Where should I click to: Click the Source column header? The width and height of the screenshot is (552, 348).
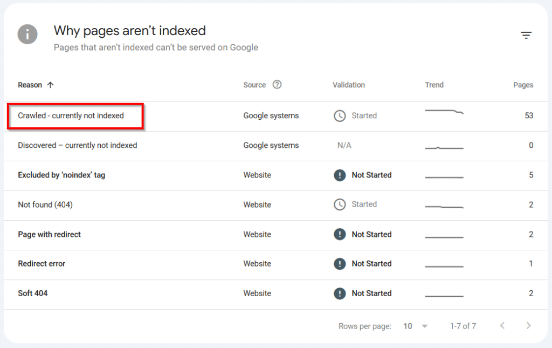[254, 85]
